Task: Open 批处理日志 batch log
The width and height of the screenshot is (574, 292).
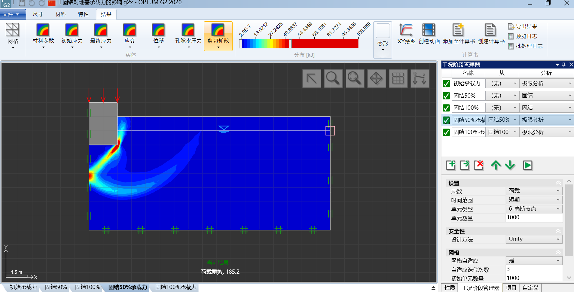Action: pos(525,46)
